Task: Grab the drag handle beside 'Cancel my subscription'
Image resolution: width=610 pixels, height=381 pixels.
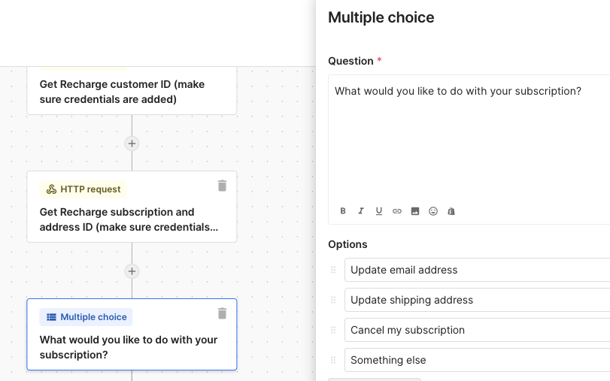Action: [333, 330]
